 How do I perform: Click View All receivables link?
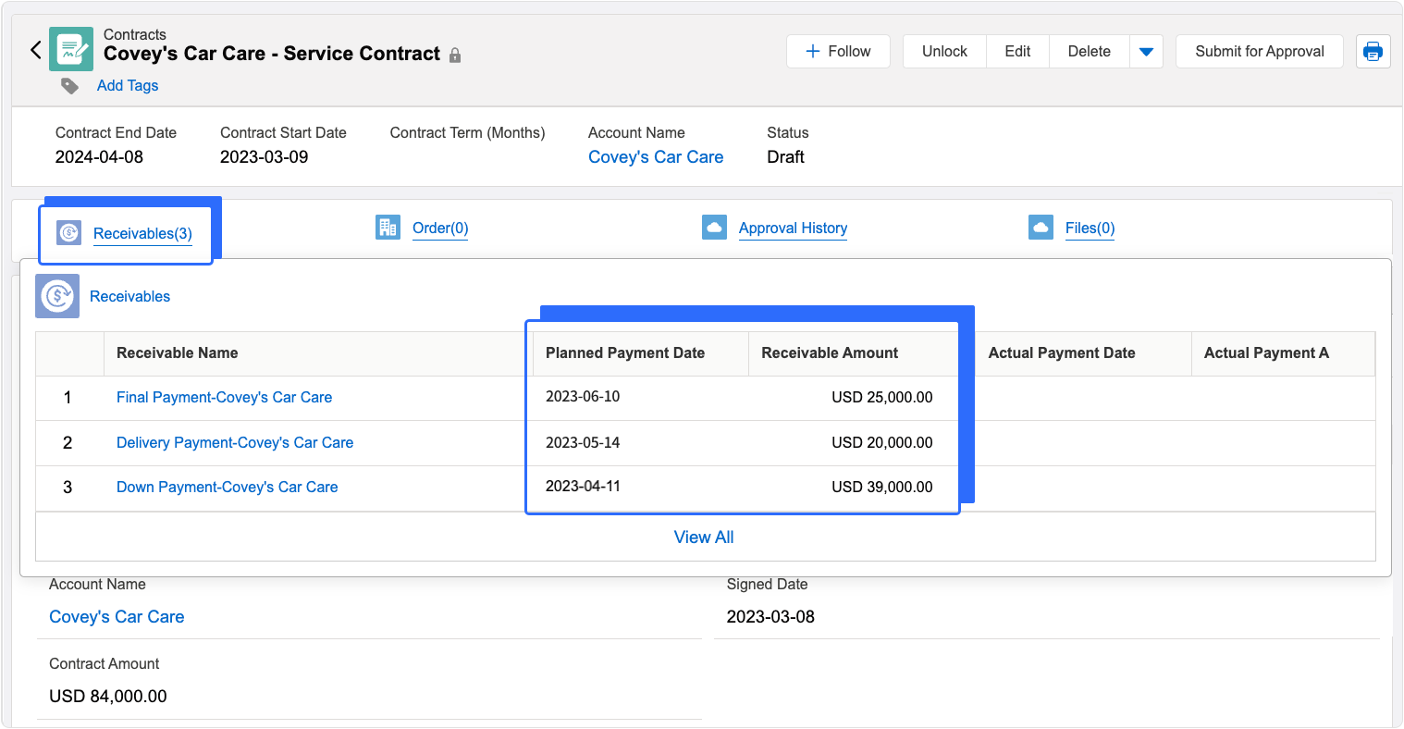tap(704, 537)
